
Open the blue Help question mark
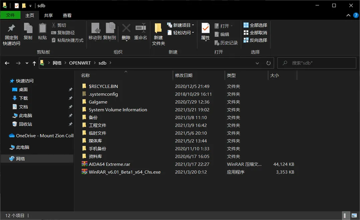point(356,15)
